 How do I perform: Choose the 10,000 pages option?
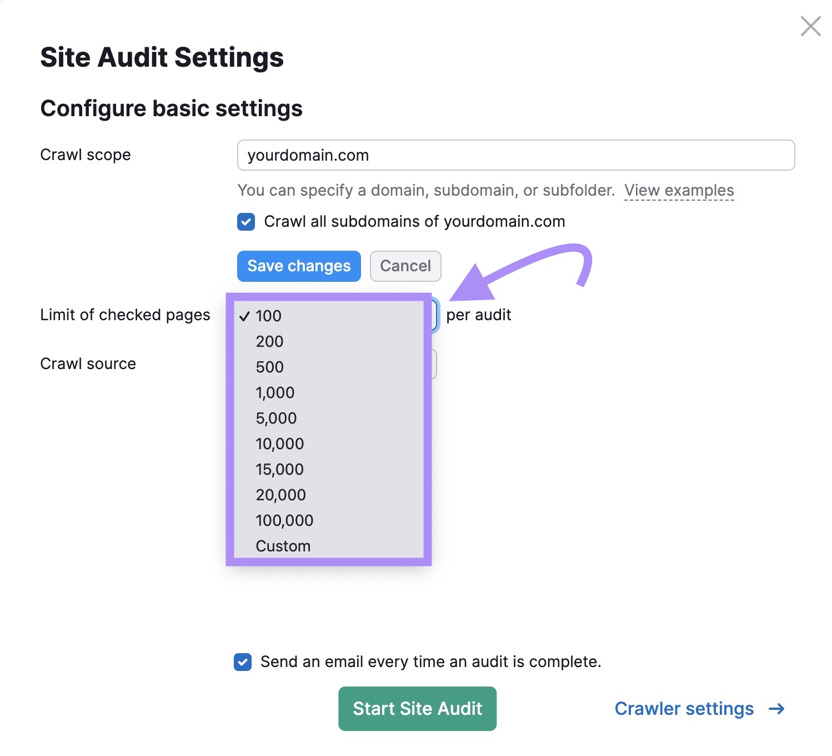pos(280,444)
